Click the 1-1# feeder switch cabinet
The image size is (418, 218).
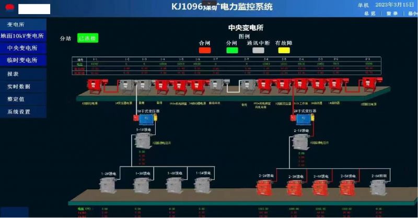tap(141, 140)
